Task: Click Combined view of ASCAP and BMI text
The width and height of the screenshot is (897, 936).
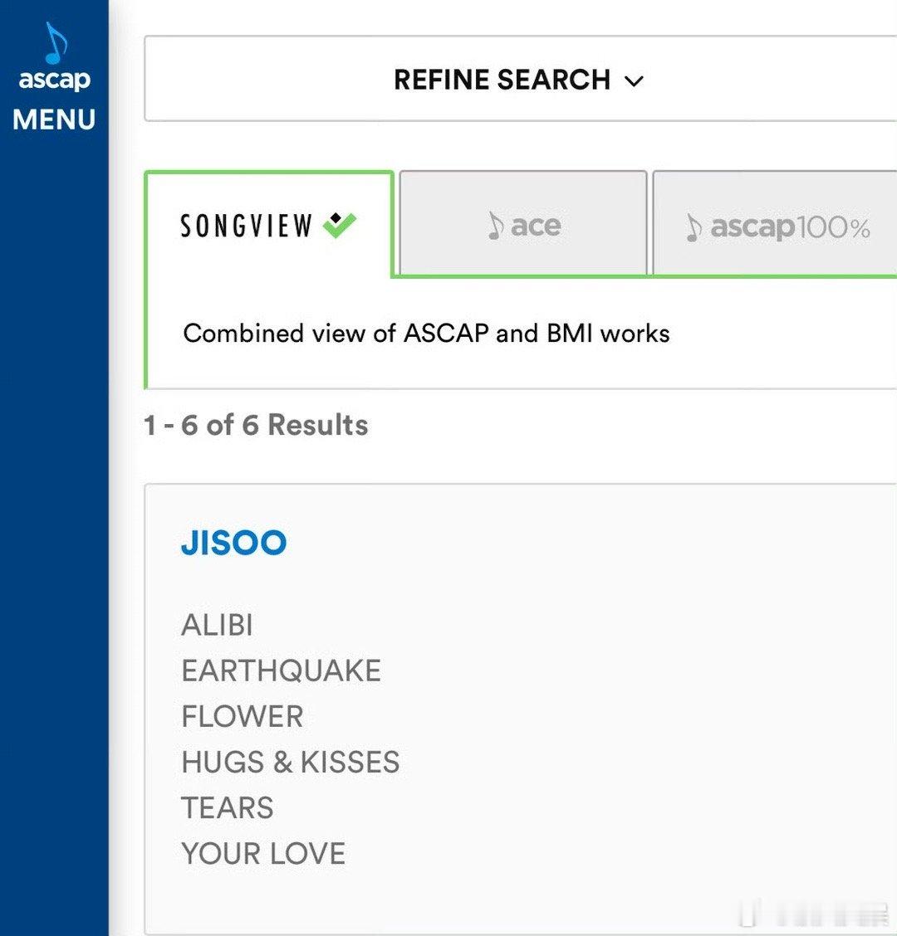Action: pyautogui.click(x=426, y=334)
